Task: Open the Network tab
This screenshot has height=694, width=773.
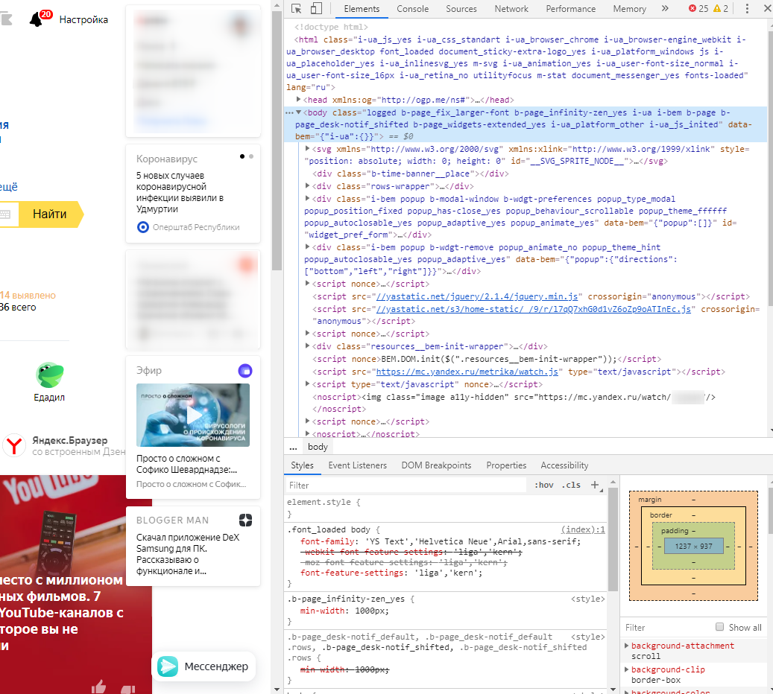Action: pyautogui.click(x=511, y=9)
